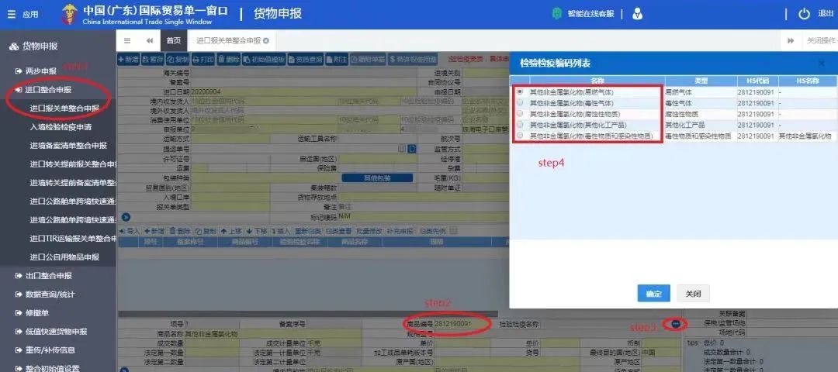Click the 确定 button in dialog
838x372 pixels.
[x=653, y=294]
